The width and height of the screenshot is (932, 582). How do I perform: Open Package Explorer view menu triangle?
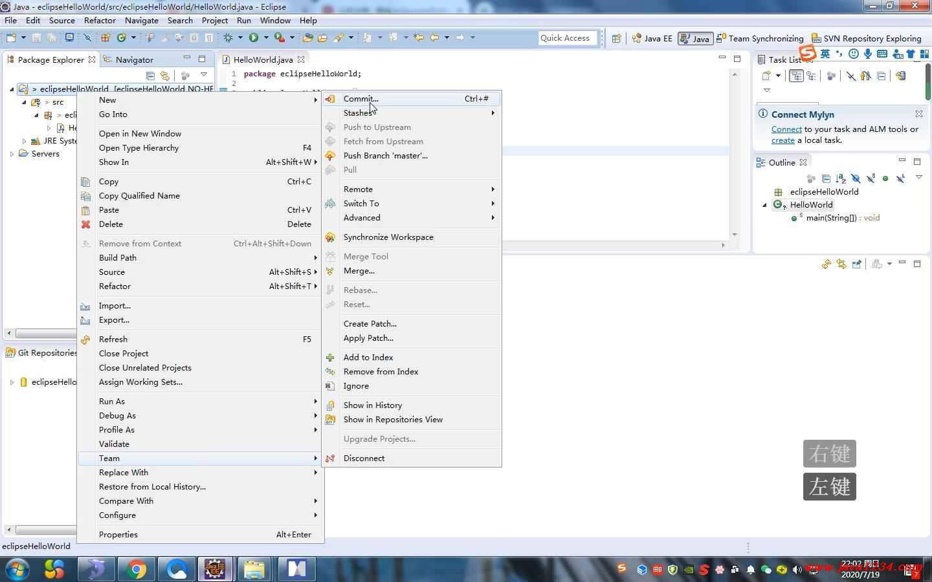click(x=204, y=74)
